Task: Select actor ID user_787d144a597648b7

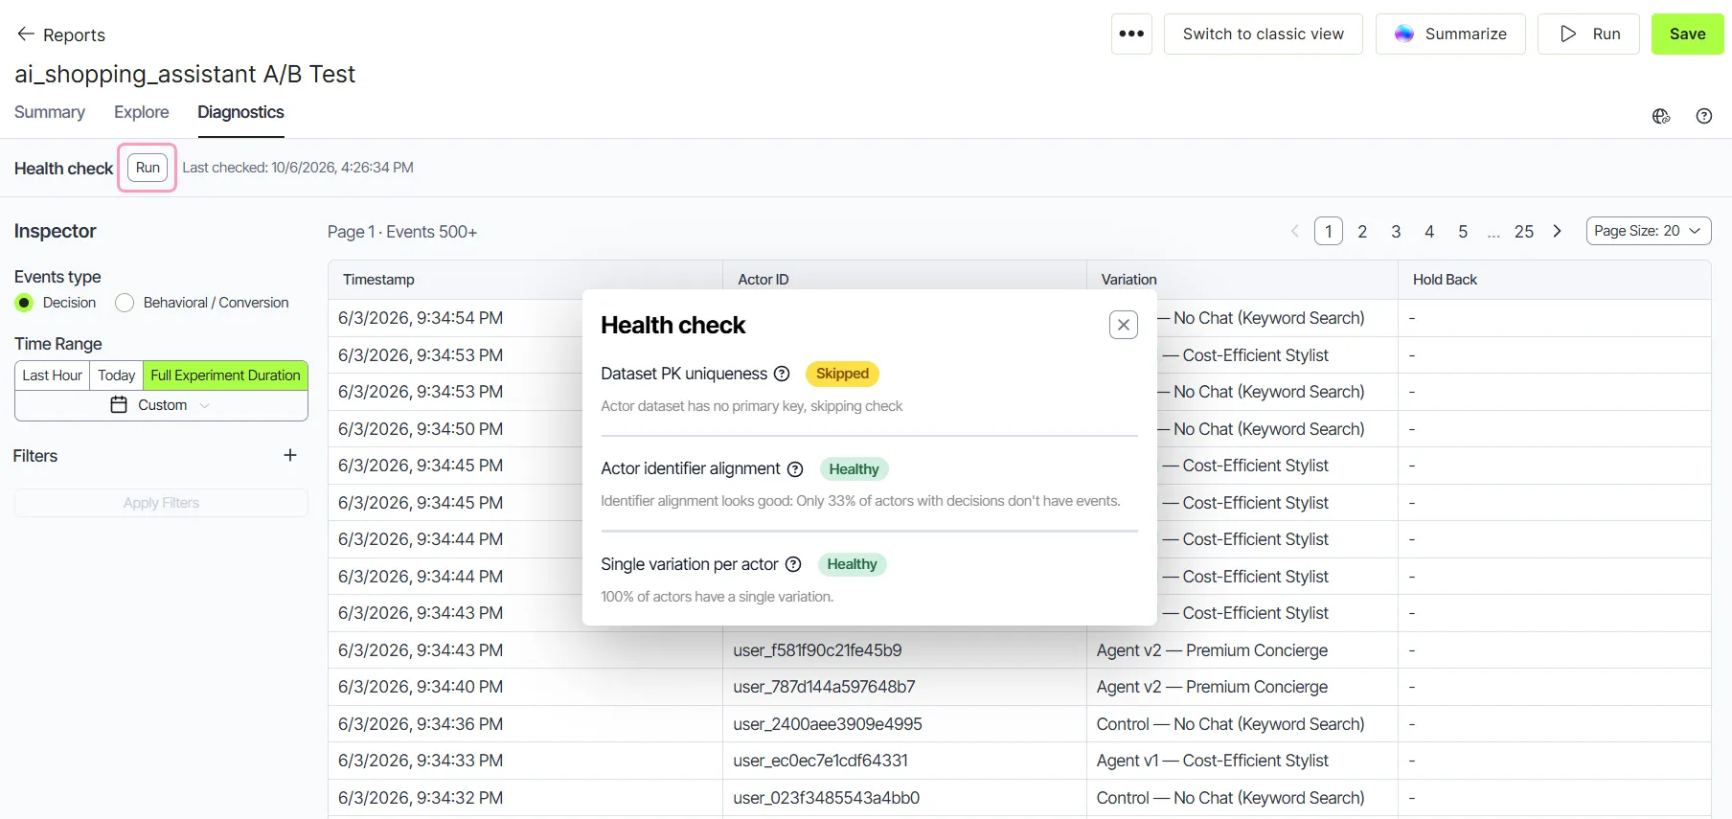Action: click(x=824, y=687)
